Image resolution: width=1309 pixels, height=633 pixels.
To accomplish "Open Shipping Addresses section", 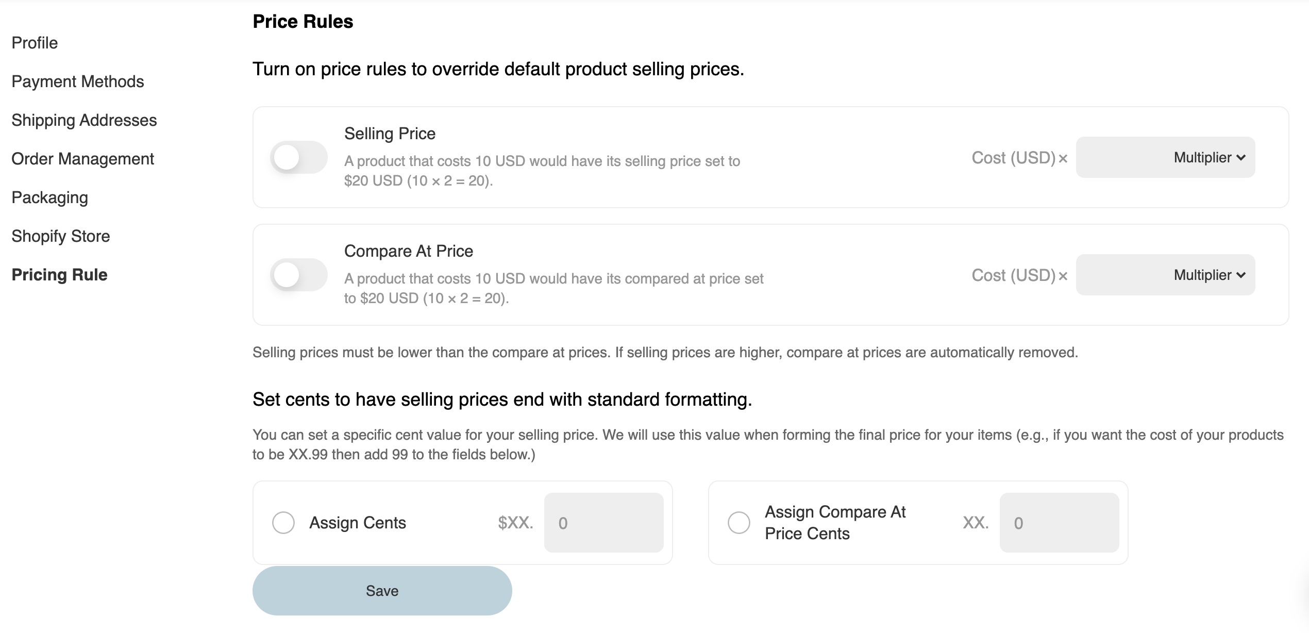I will pos(84,120).
